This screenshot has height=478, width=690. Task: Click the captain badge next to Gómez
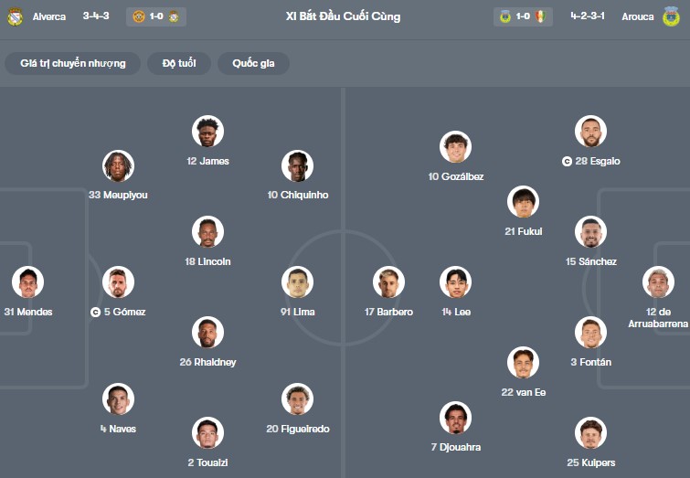(x=96, y=312)
